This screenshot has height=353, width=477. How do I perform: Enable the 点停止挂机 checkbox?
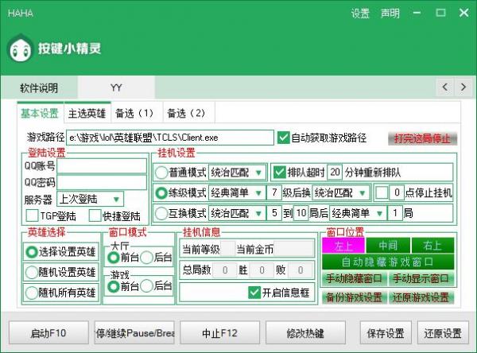tap(382, 192)
